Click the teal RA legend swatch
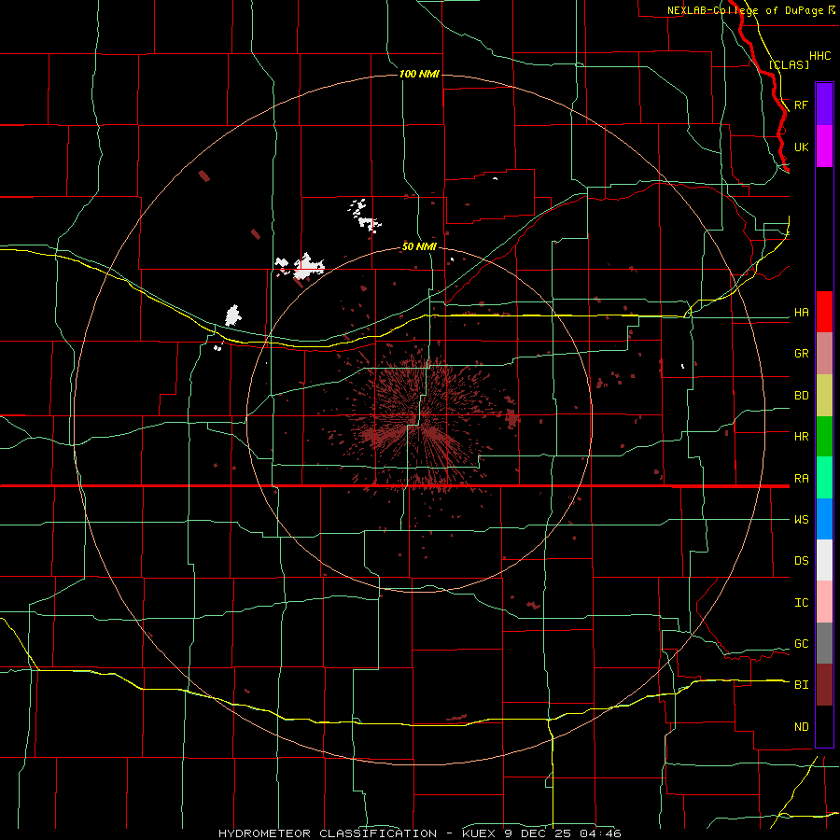The height and width of the screenshot is (840, 840). coord(824,477)
